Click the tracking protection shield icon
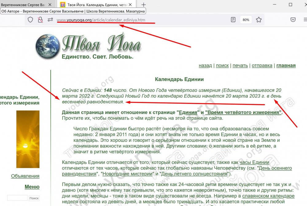This screenshot has width=307, height=206. point(30,20)
